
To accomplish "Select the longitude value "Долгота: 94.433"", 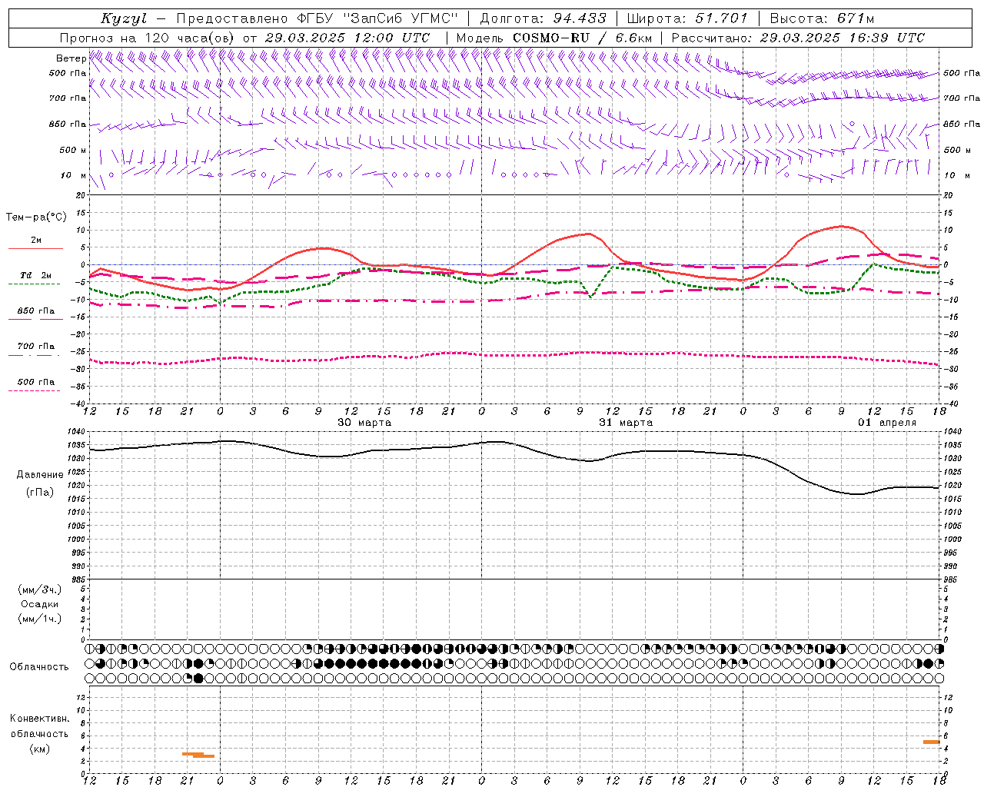I will (543, 18).
